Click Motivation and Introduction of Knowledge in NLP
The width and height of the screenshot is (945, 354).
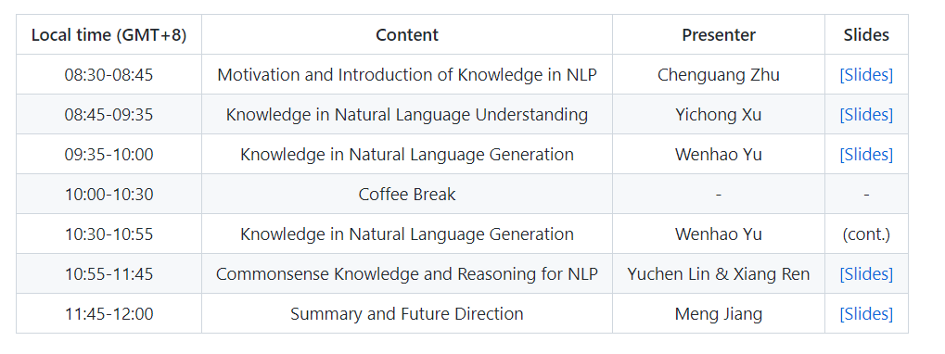coord(407,75)
